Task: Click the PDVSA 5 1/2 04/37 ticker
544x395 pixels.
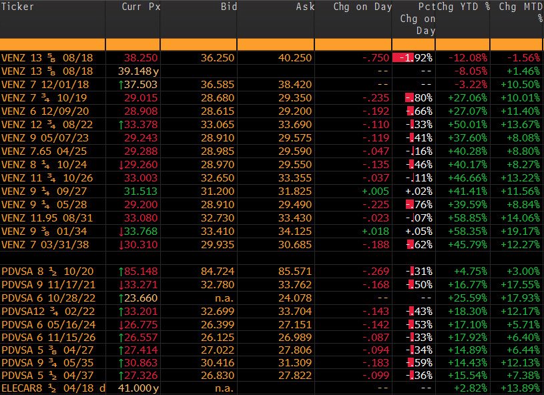Action: pos(48,375)
